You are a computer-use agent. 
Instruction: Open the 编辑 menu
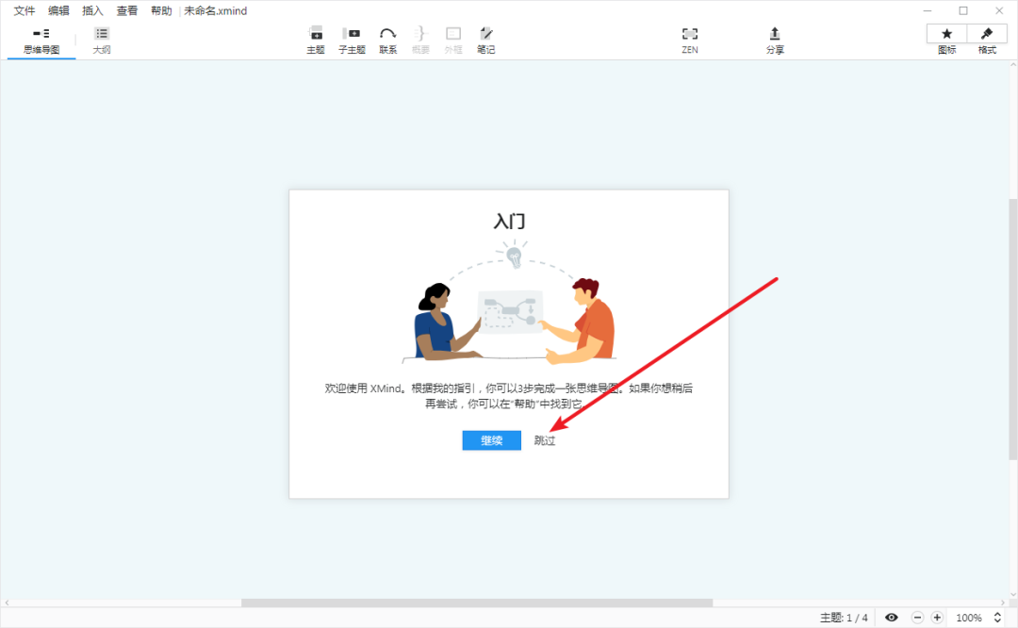coord(58,10)
